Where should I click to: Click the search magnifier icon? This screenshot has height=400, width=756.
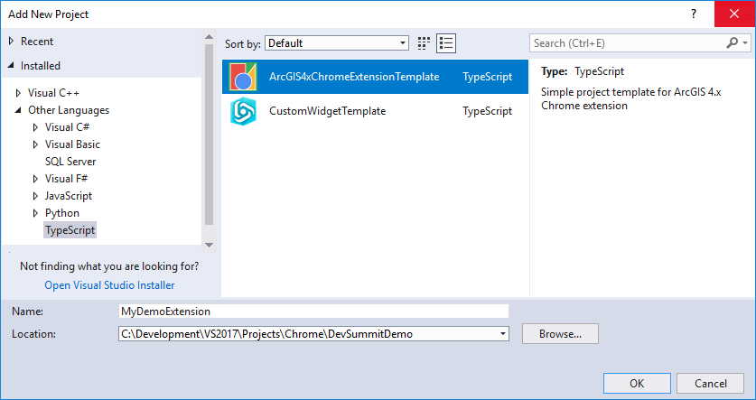tap(732, 43)
